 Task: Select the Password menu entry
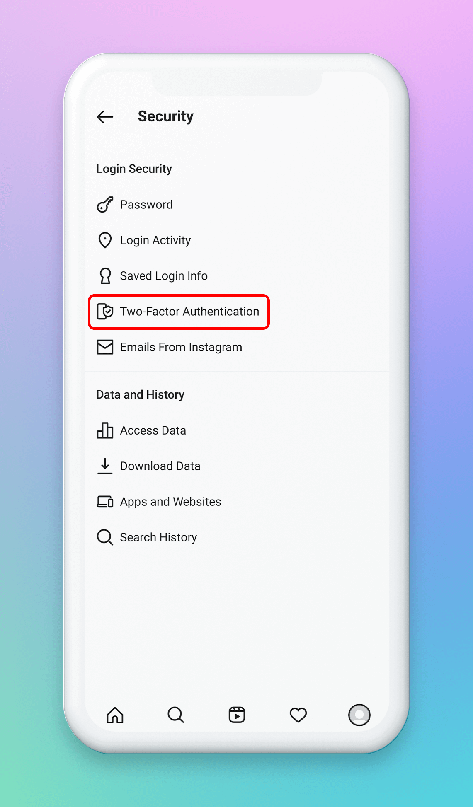[146, 205]
